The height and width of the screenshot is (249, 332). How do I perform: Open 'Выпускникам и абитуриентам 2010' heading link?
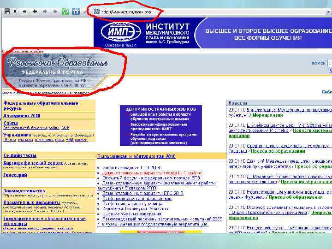(x=136, y=156)
